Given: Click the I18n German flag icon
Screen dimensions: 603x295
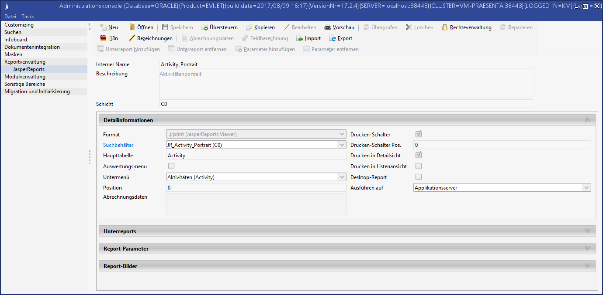Looking at the screenshot, I should pos(104,38).
